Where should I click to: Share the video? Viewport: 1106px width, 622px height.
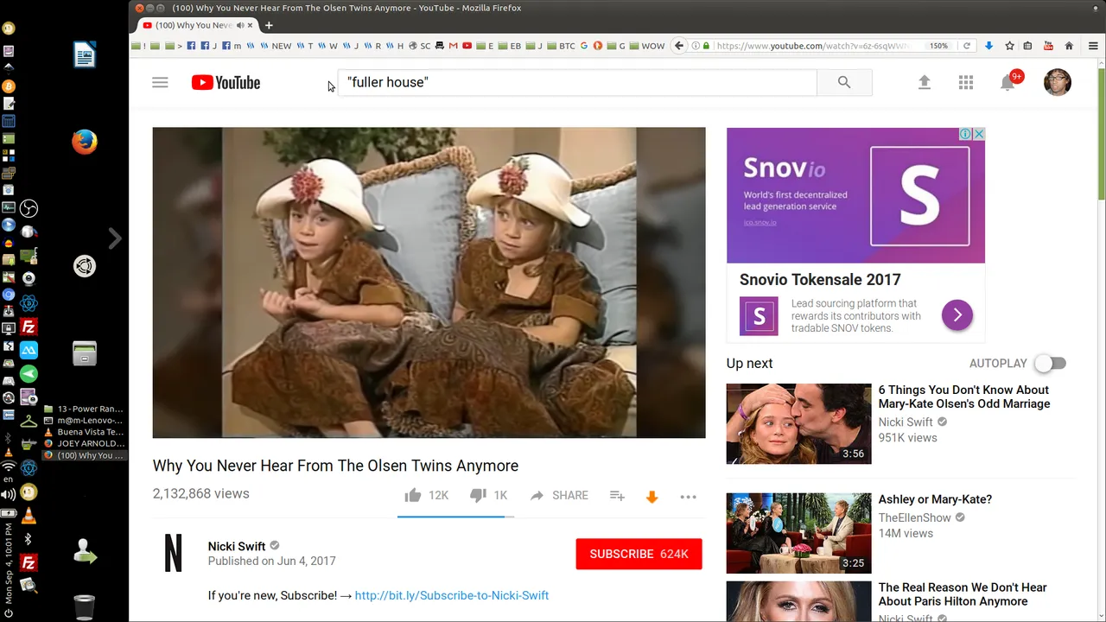(x=559, y=496)
